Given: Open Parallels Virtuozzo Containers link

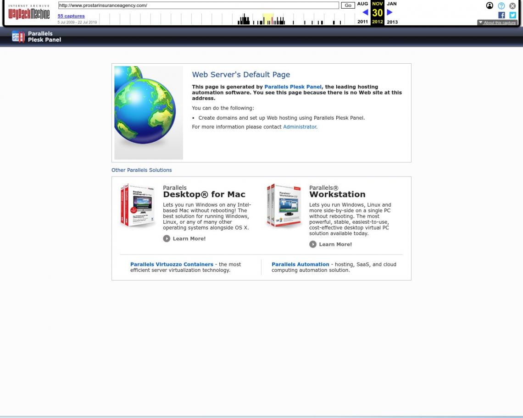Looking at the screenshot, I should pos(172,264).
